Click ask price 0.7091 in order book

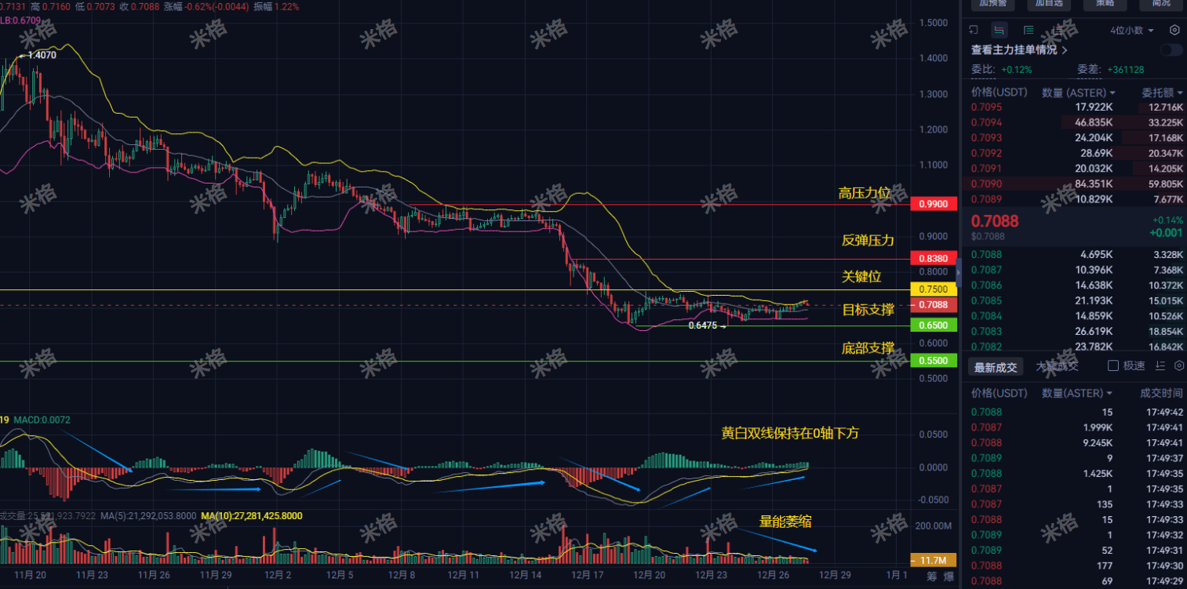pyautogui.click(x=985, y=168)
